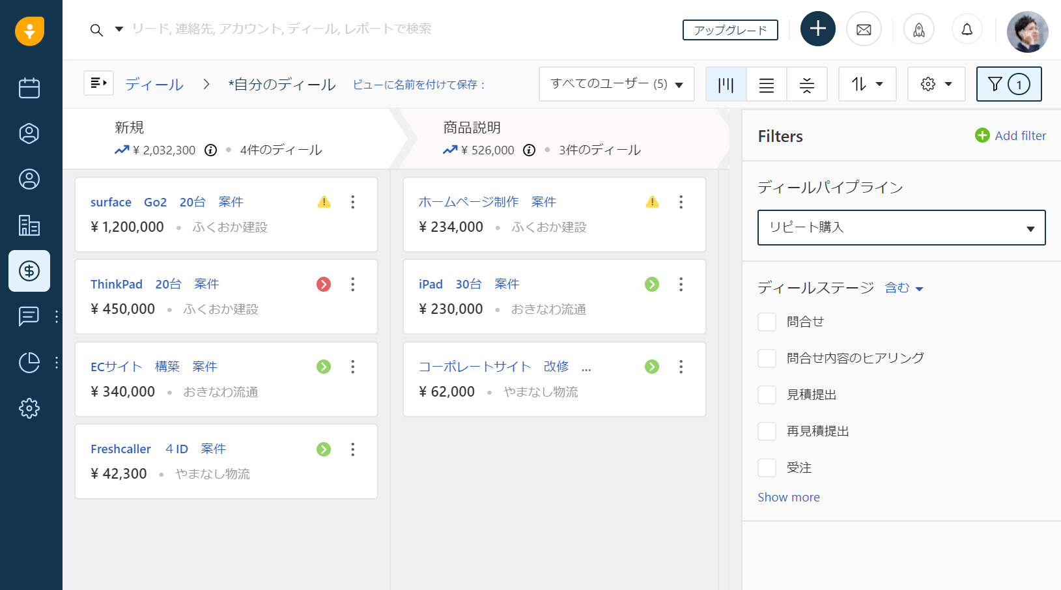1061x590 pixels.
Task: Click the search input field
Action: [x=281, y=29]
